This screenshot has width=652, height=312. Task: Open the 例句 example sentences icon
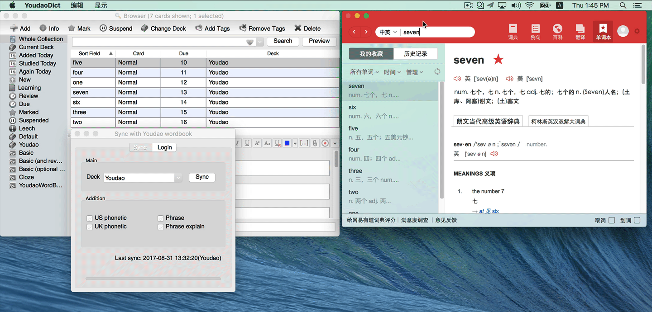coord(536,32)
